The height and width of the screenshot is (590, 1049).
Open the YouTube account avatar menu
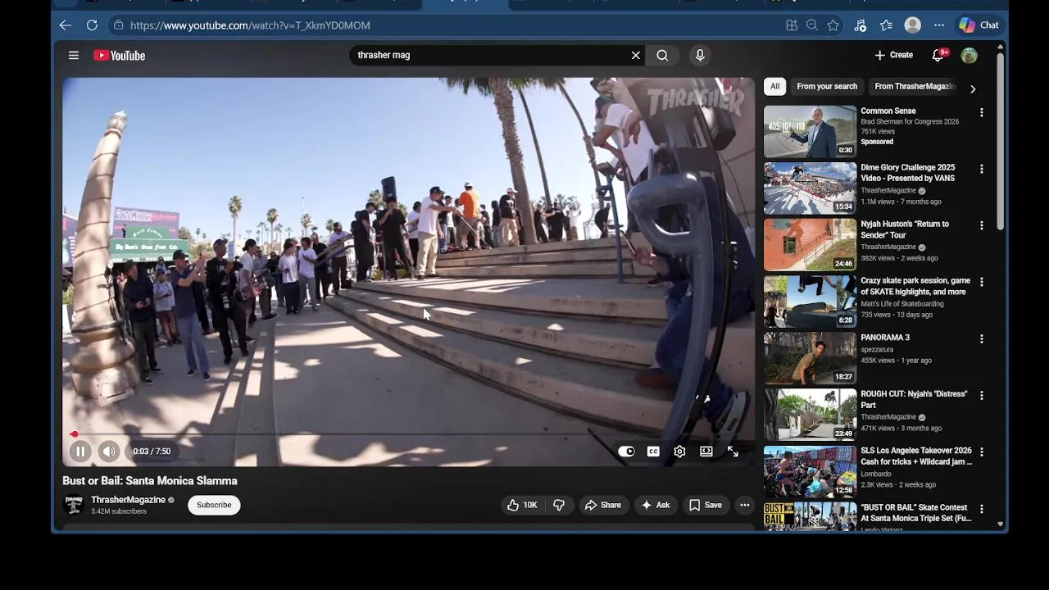[x=970, y=55]
